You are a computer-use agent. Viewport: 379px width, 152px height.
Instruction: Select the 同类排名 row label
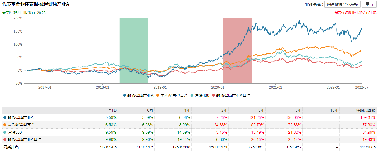click(x=11, y=147)
